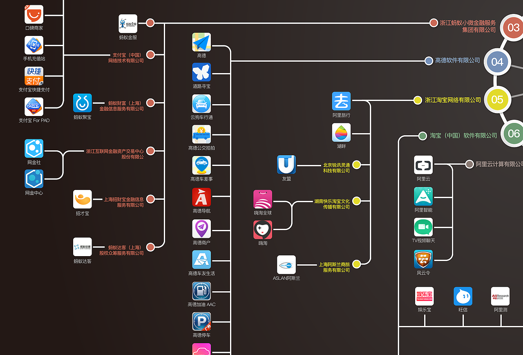
Task: Click 浙江蚂蚁小微金融服务集团有限公司 label
Action: click(x=468, y=26)
